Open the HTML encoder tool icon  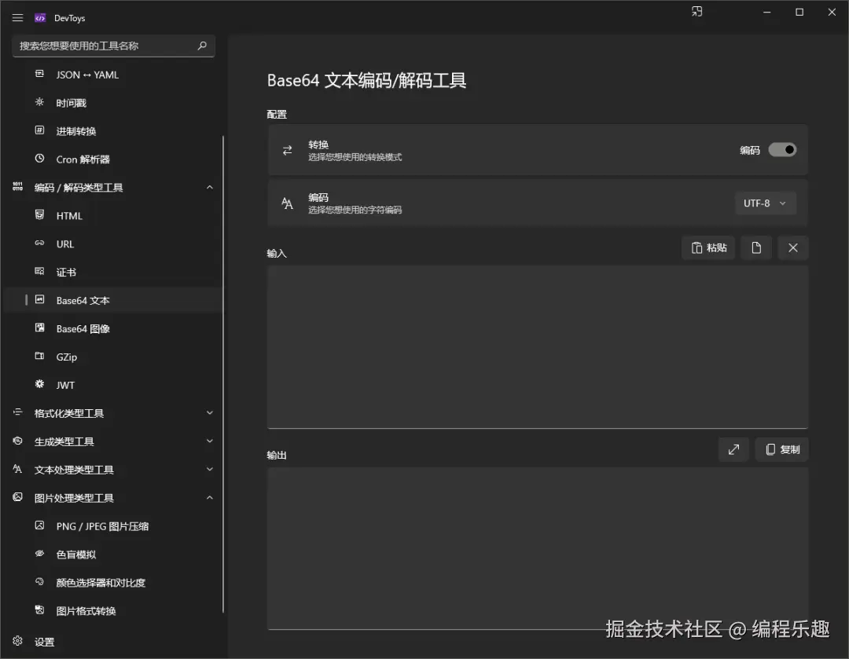(39, 214)
